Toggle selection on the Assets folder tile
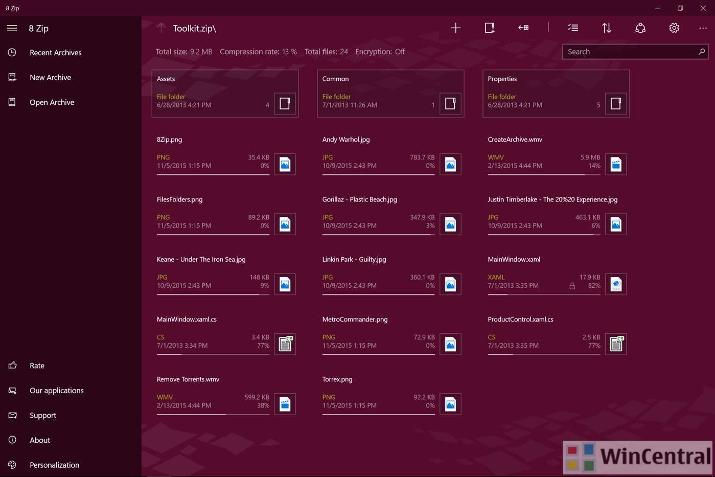Screen dimensions: 715x477 [285, 103]
